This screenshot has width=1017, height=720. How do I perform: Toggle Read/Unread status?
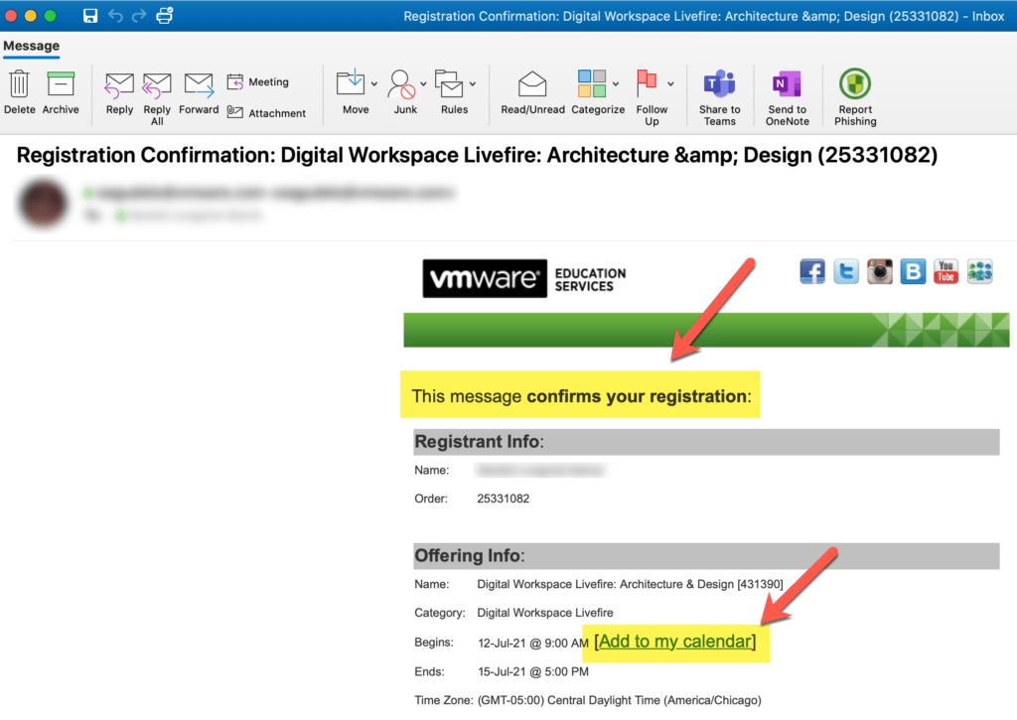pos(532,93)
